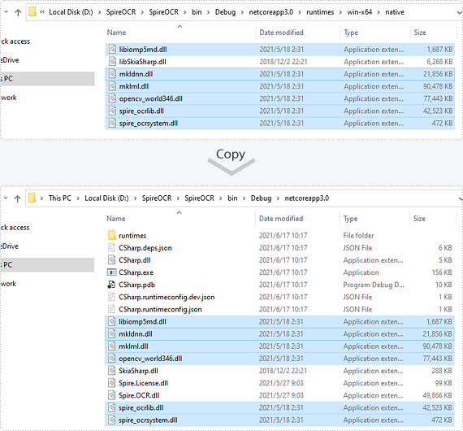Click the Spire.License.dll file icon
This screenshot has height=431, width=463.
[x=111, y=383]
